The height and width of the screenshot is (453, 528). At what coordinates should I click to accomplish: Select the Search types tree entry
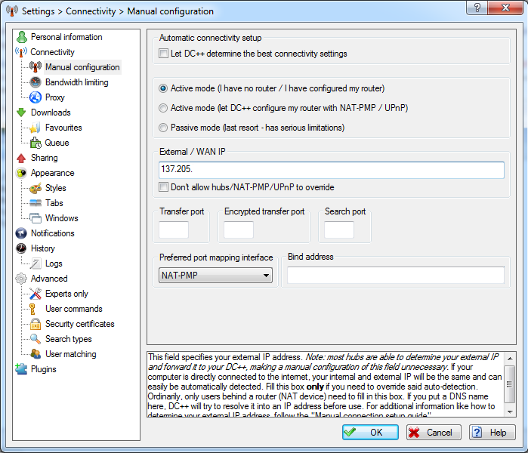coord(68,339)
